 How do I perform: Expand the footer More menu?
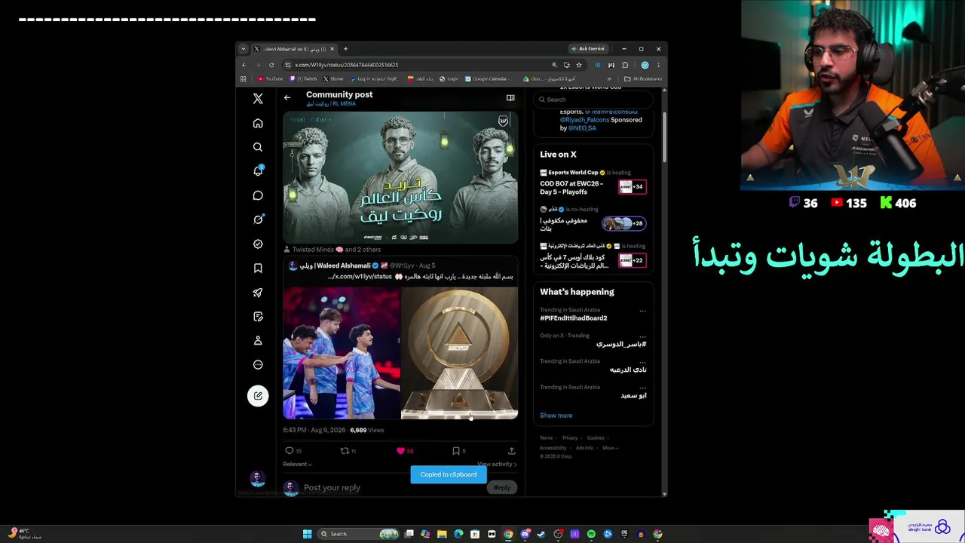(x=611, y=448)
